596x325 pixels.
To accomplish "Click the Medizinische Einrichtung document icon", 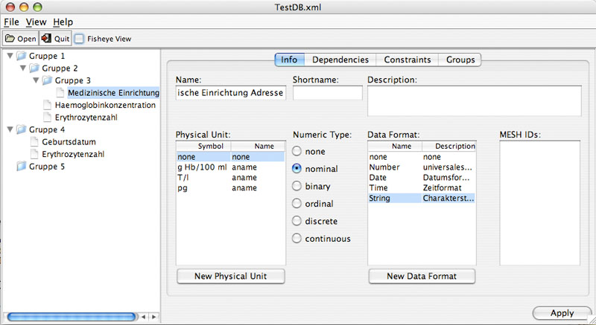I will (60, 92).
